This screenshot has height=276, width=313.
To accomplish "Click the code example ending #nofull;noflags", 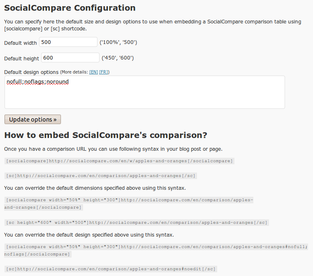I will pyautogui.click(x=156, y=250).
